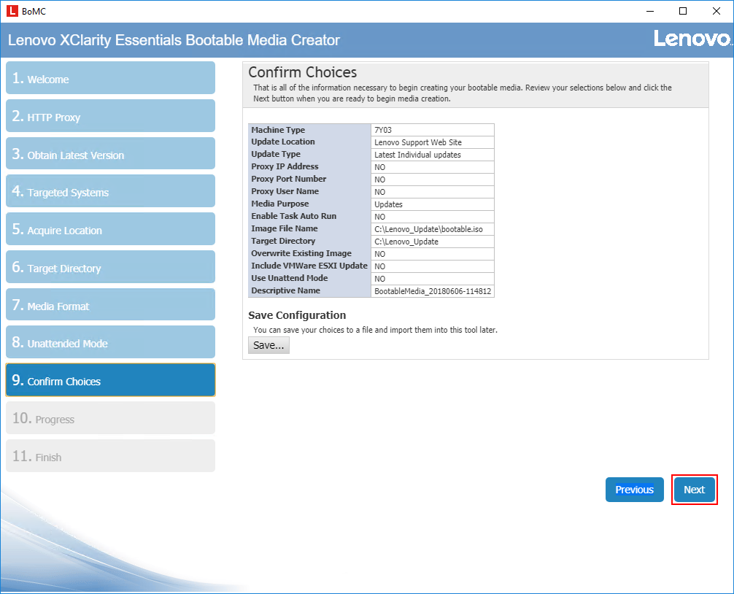Click the Previous button
The width and height of the screenshot is (734, 594).
click(634, 490)
